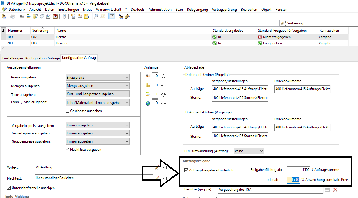Open the Datenbank menu
Image resolution: width=358 pixels, height=198 pixels.
[x=17, y=10]
